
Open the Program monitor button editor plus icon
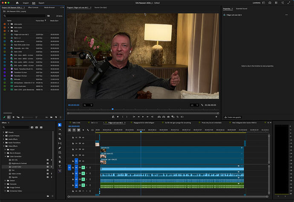point(216,117)
